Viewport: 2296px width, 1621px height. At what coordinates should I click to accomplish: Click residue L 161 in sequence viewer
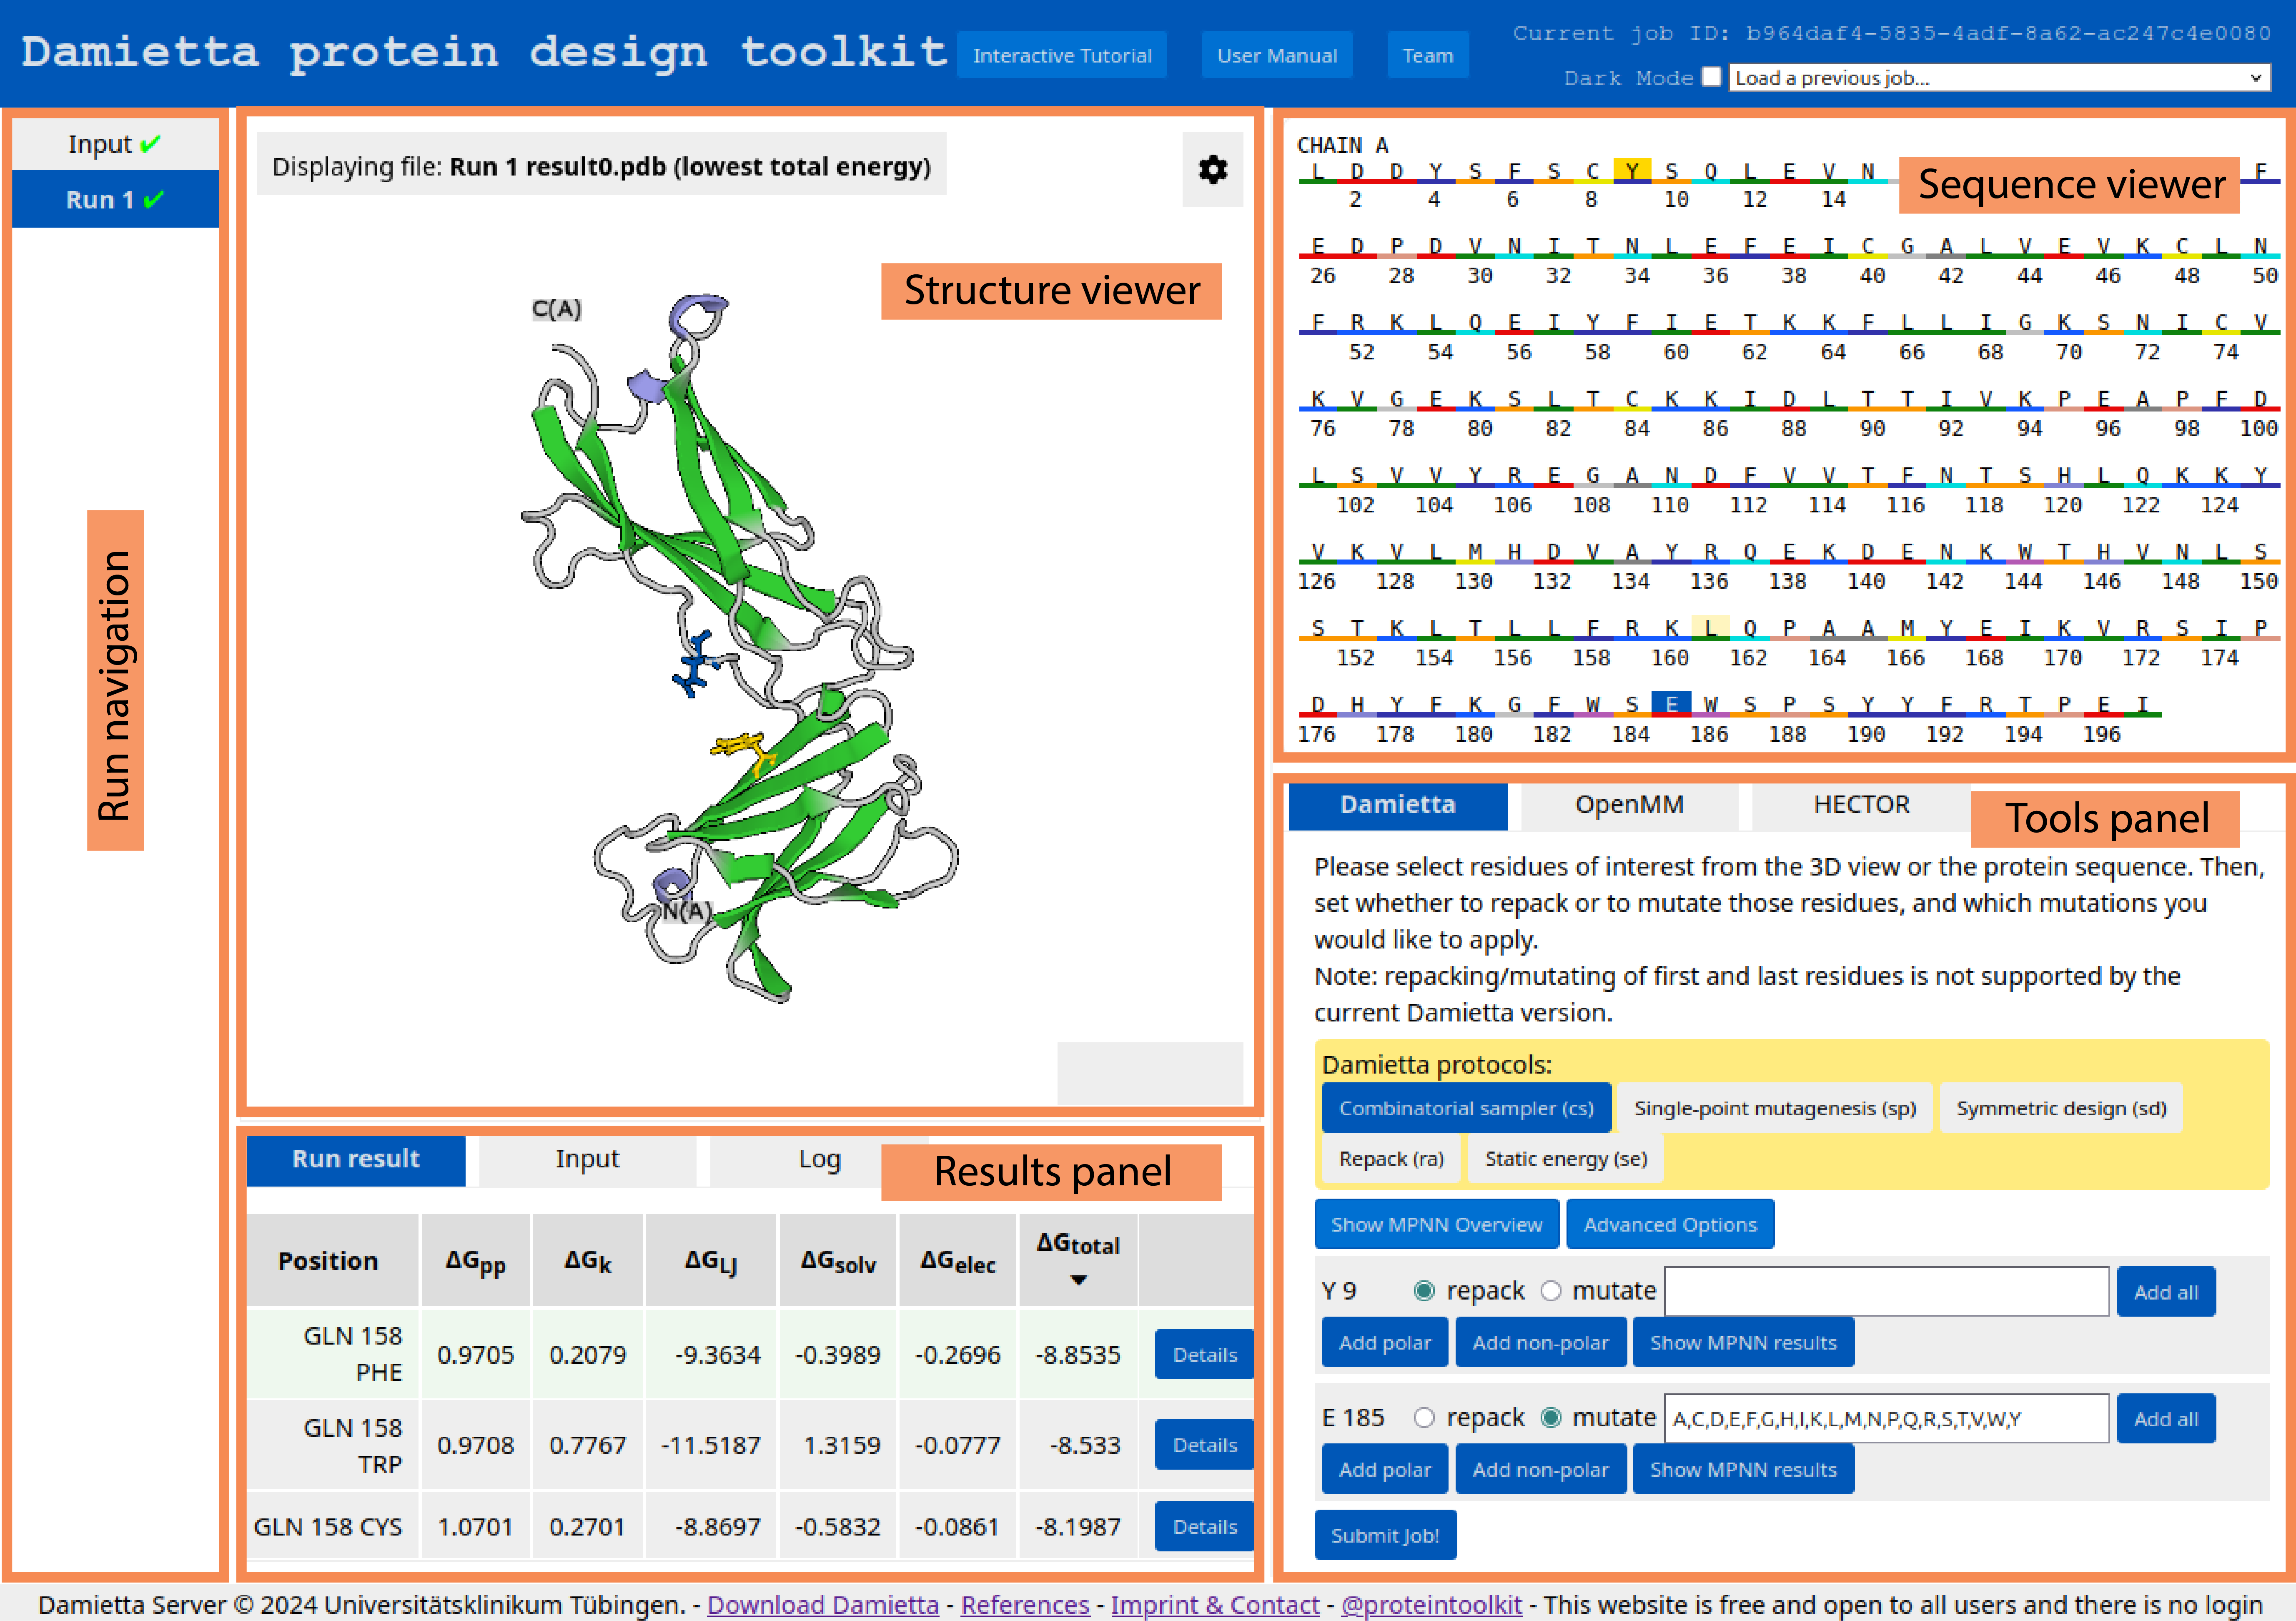1710,628
